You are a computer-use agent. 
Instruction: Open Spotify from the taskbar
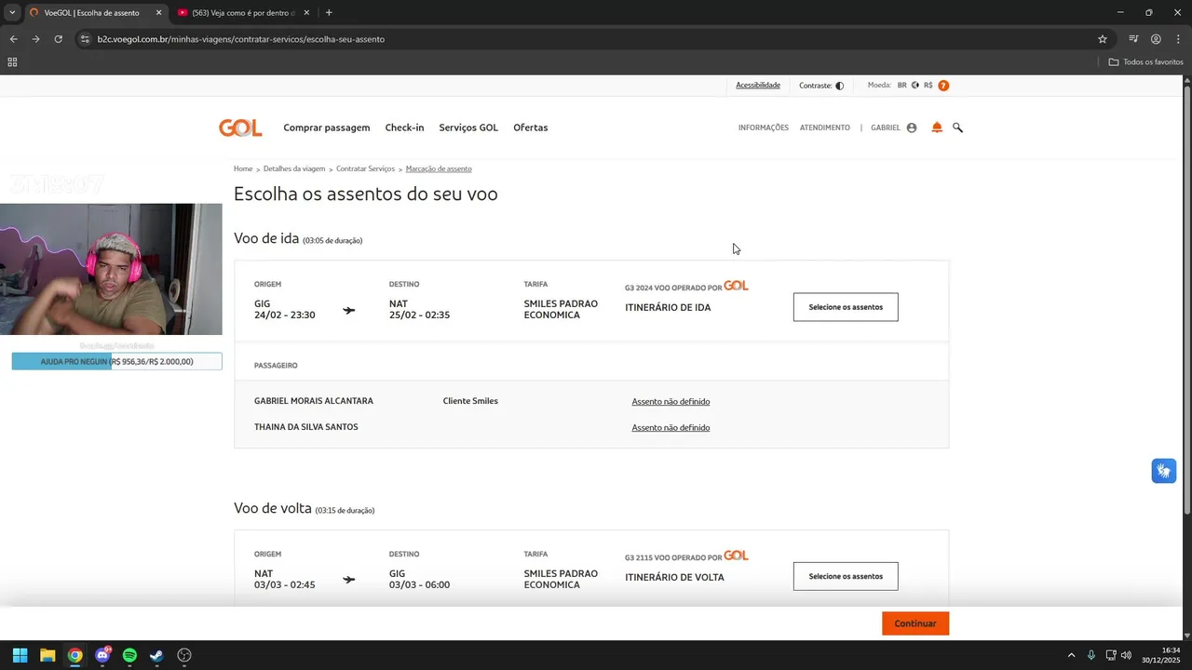click(x=129, y=655)
